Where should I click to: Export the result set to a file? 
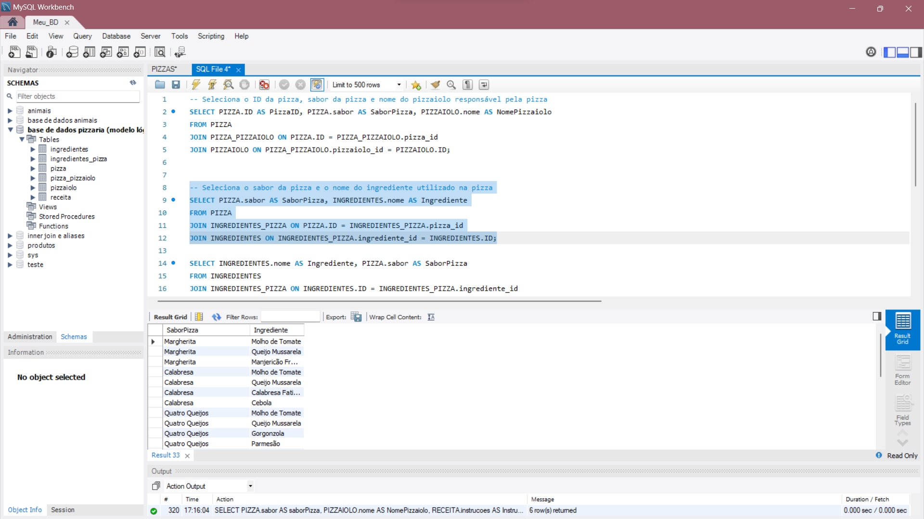356,317
